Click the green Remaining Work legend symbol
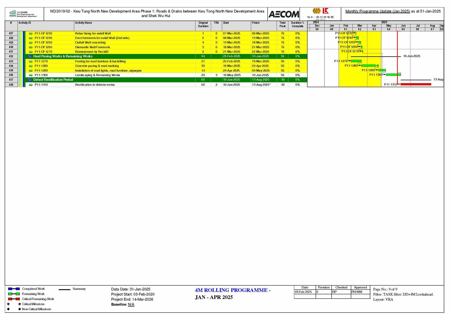The width and height of the screenshot is (450, 318). tap(14, 294)
